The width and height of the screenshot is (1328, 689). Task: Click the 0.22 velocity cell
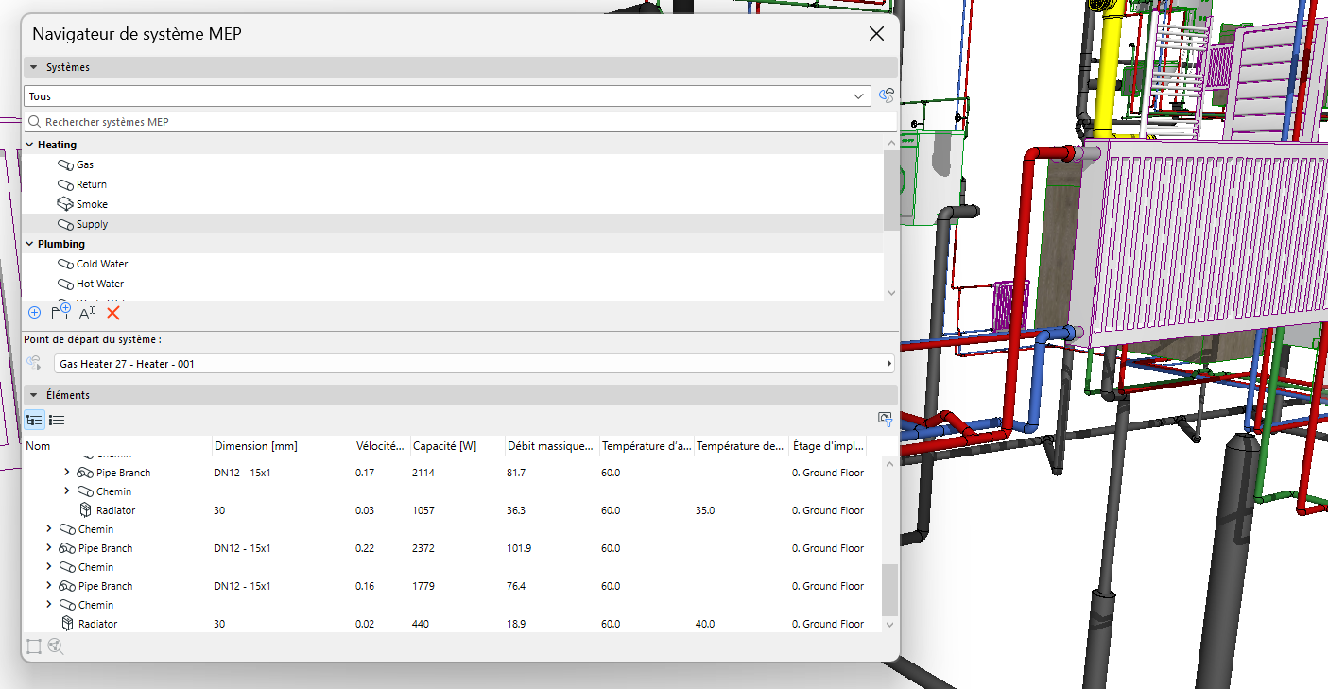[365, 548]
